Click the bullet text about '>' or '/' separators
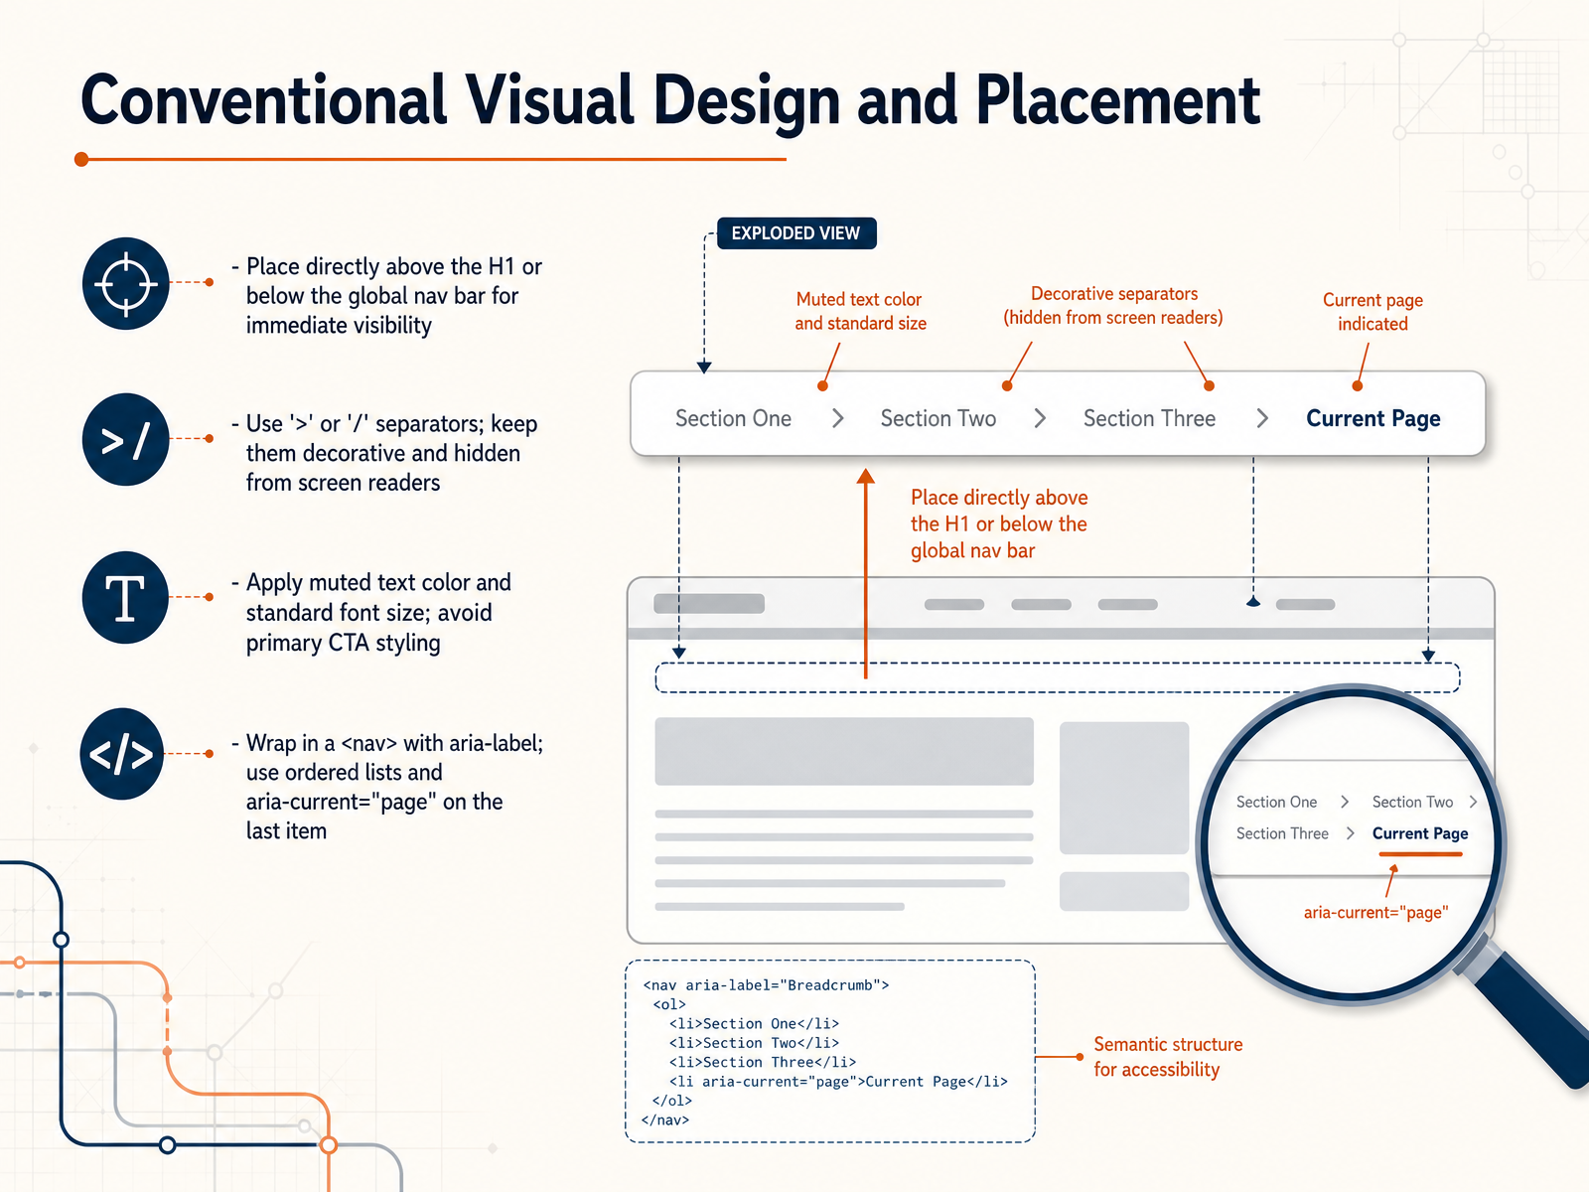The image size is (1589, 1192). click(x=385, y=453)
